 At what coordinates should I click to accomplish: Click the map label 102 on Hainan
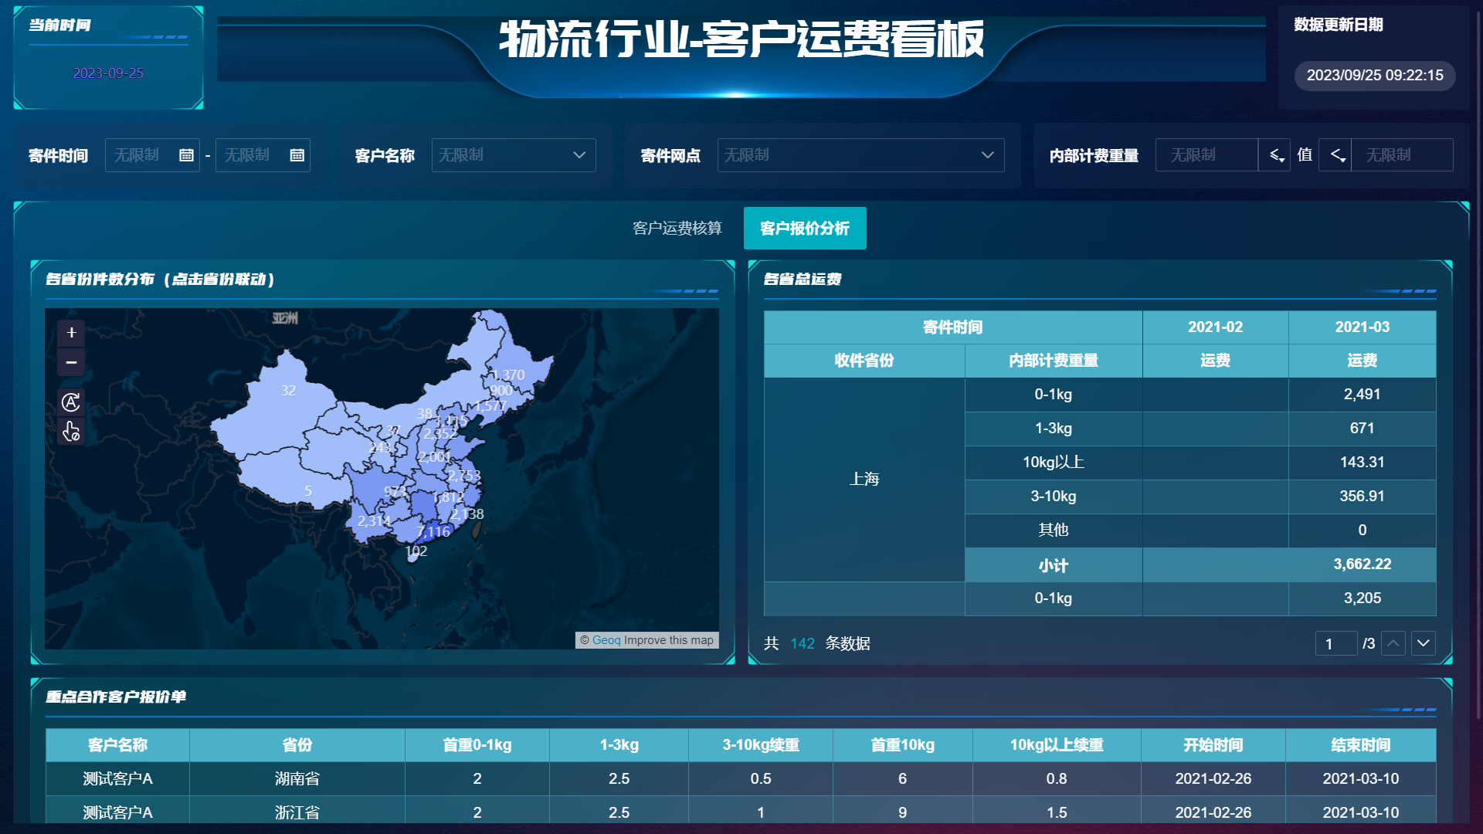point(416,551)
